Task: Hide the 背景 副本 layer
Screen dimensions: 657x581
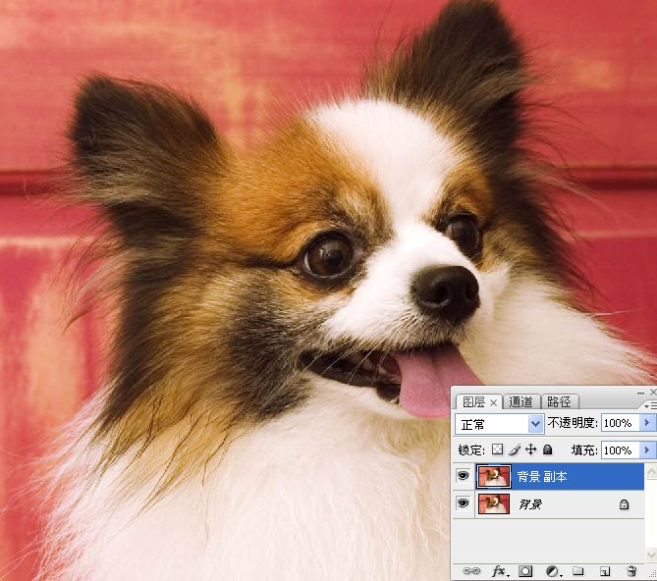Action: coord(464,477)
